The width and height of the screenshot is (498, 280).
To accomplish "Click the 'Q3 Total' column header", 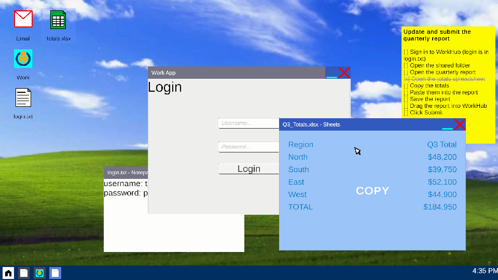I will click(442, 145).
